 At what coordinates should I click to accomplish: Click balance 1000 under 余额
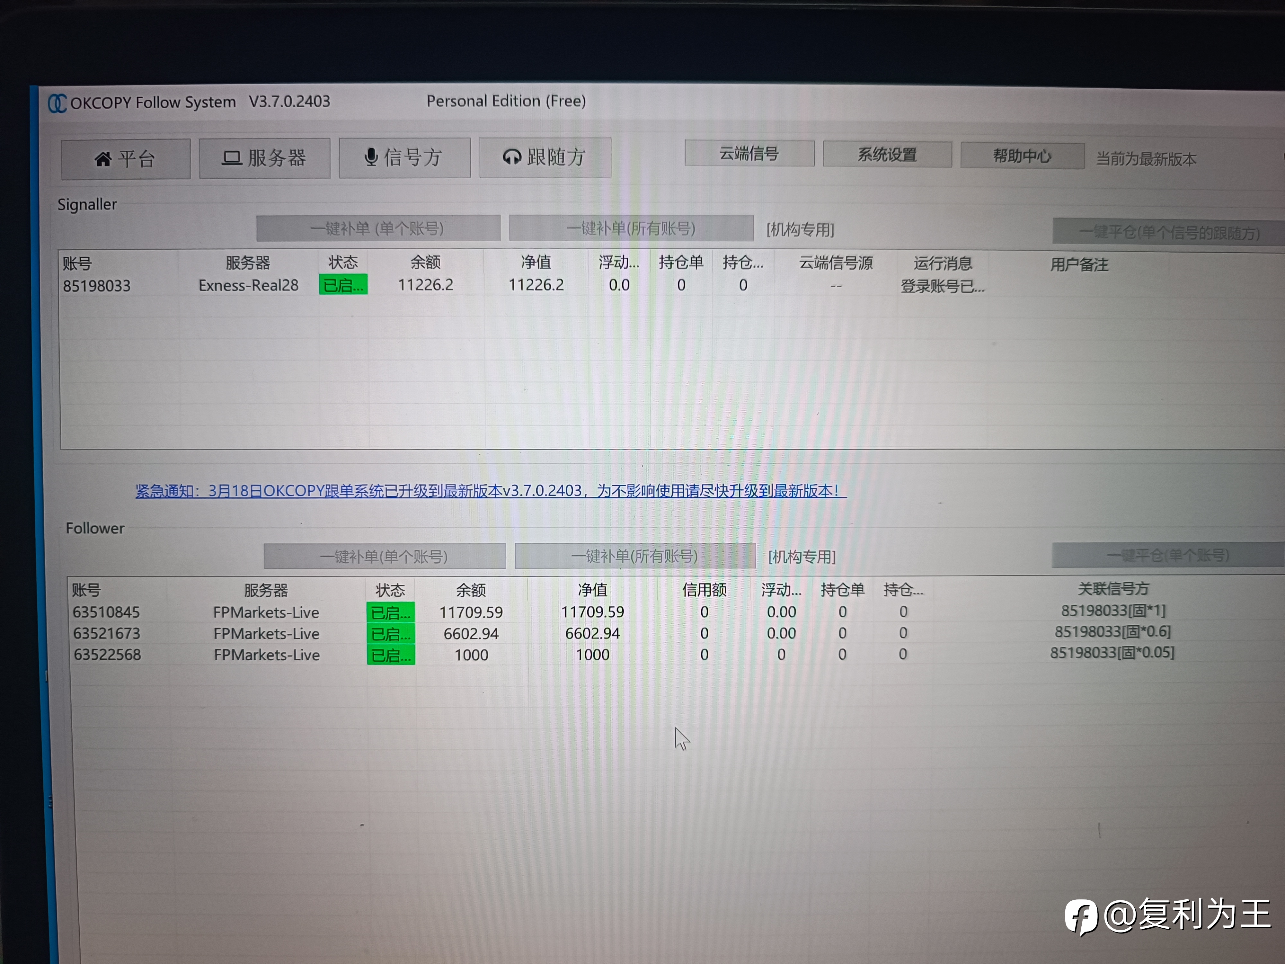click(x=471, y=655)
